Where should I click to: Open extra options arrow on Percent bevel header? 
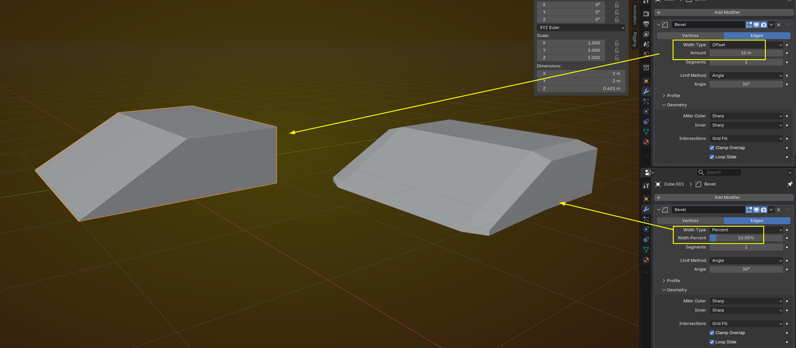(x=771, y=210)
